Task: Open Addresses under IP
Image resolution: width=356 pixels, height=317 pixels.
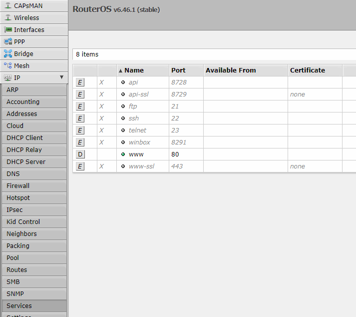Action: pyautogui.click(x=34, y=114)
